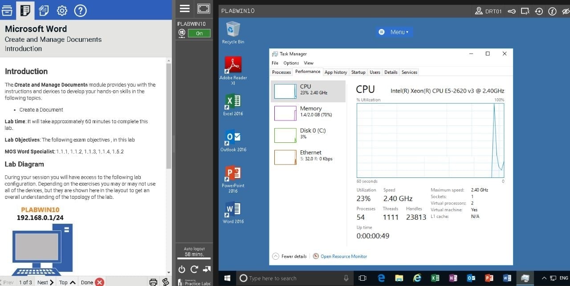
Task: Open the settings gear in lab guide header
Action: coord(62,10)
